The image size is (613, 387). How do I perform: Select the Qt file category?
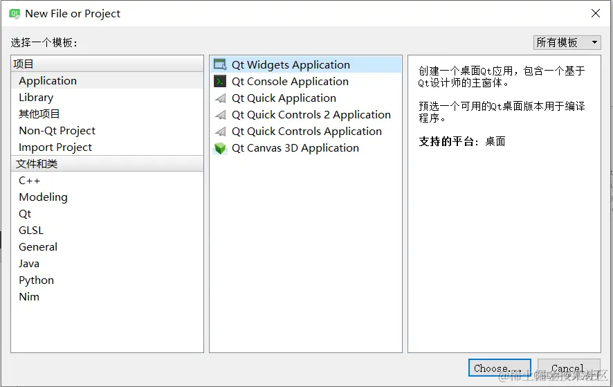(107, 214)
